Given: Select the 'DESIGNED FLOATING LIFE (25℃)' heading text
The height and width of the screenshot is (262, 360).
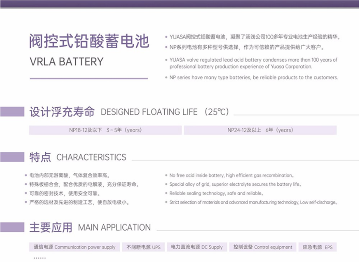Looking at the screenshot, I should (165, 112).
